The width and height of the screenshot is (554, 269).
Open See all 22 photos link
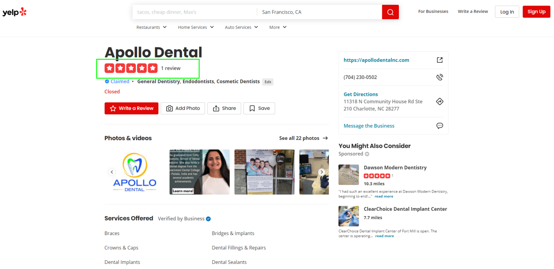pyautogui.click(x=304, y=138)
